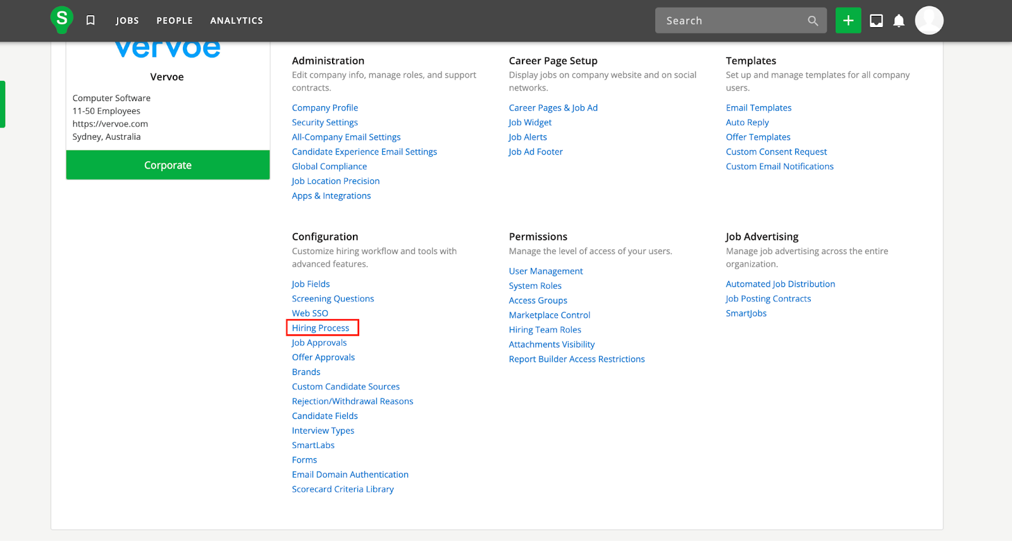Open Marketplace Control

pyautogui.click(x=550, y=315)
